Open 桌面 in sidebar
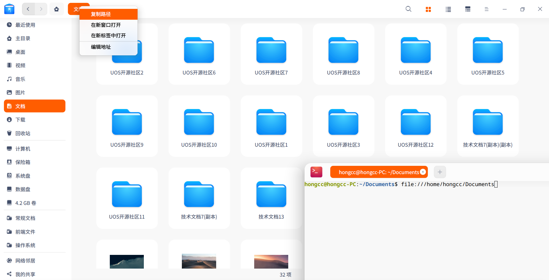This screenshot has width=549, height=280. (35, 52)
